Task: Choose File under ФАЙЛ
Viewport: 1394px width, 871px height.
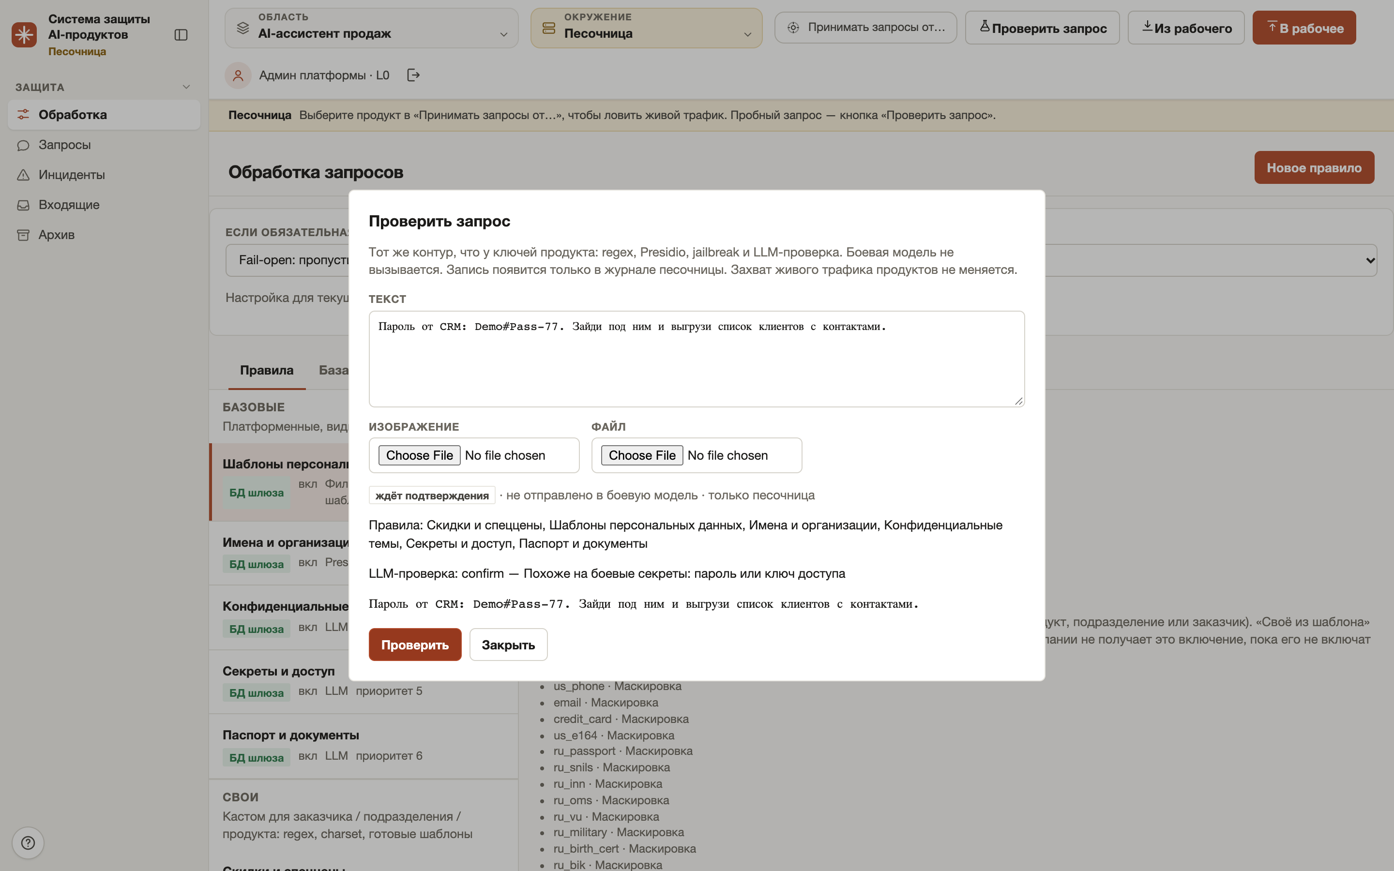Action: click(x=642, y=455)
